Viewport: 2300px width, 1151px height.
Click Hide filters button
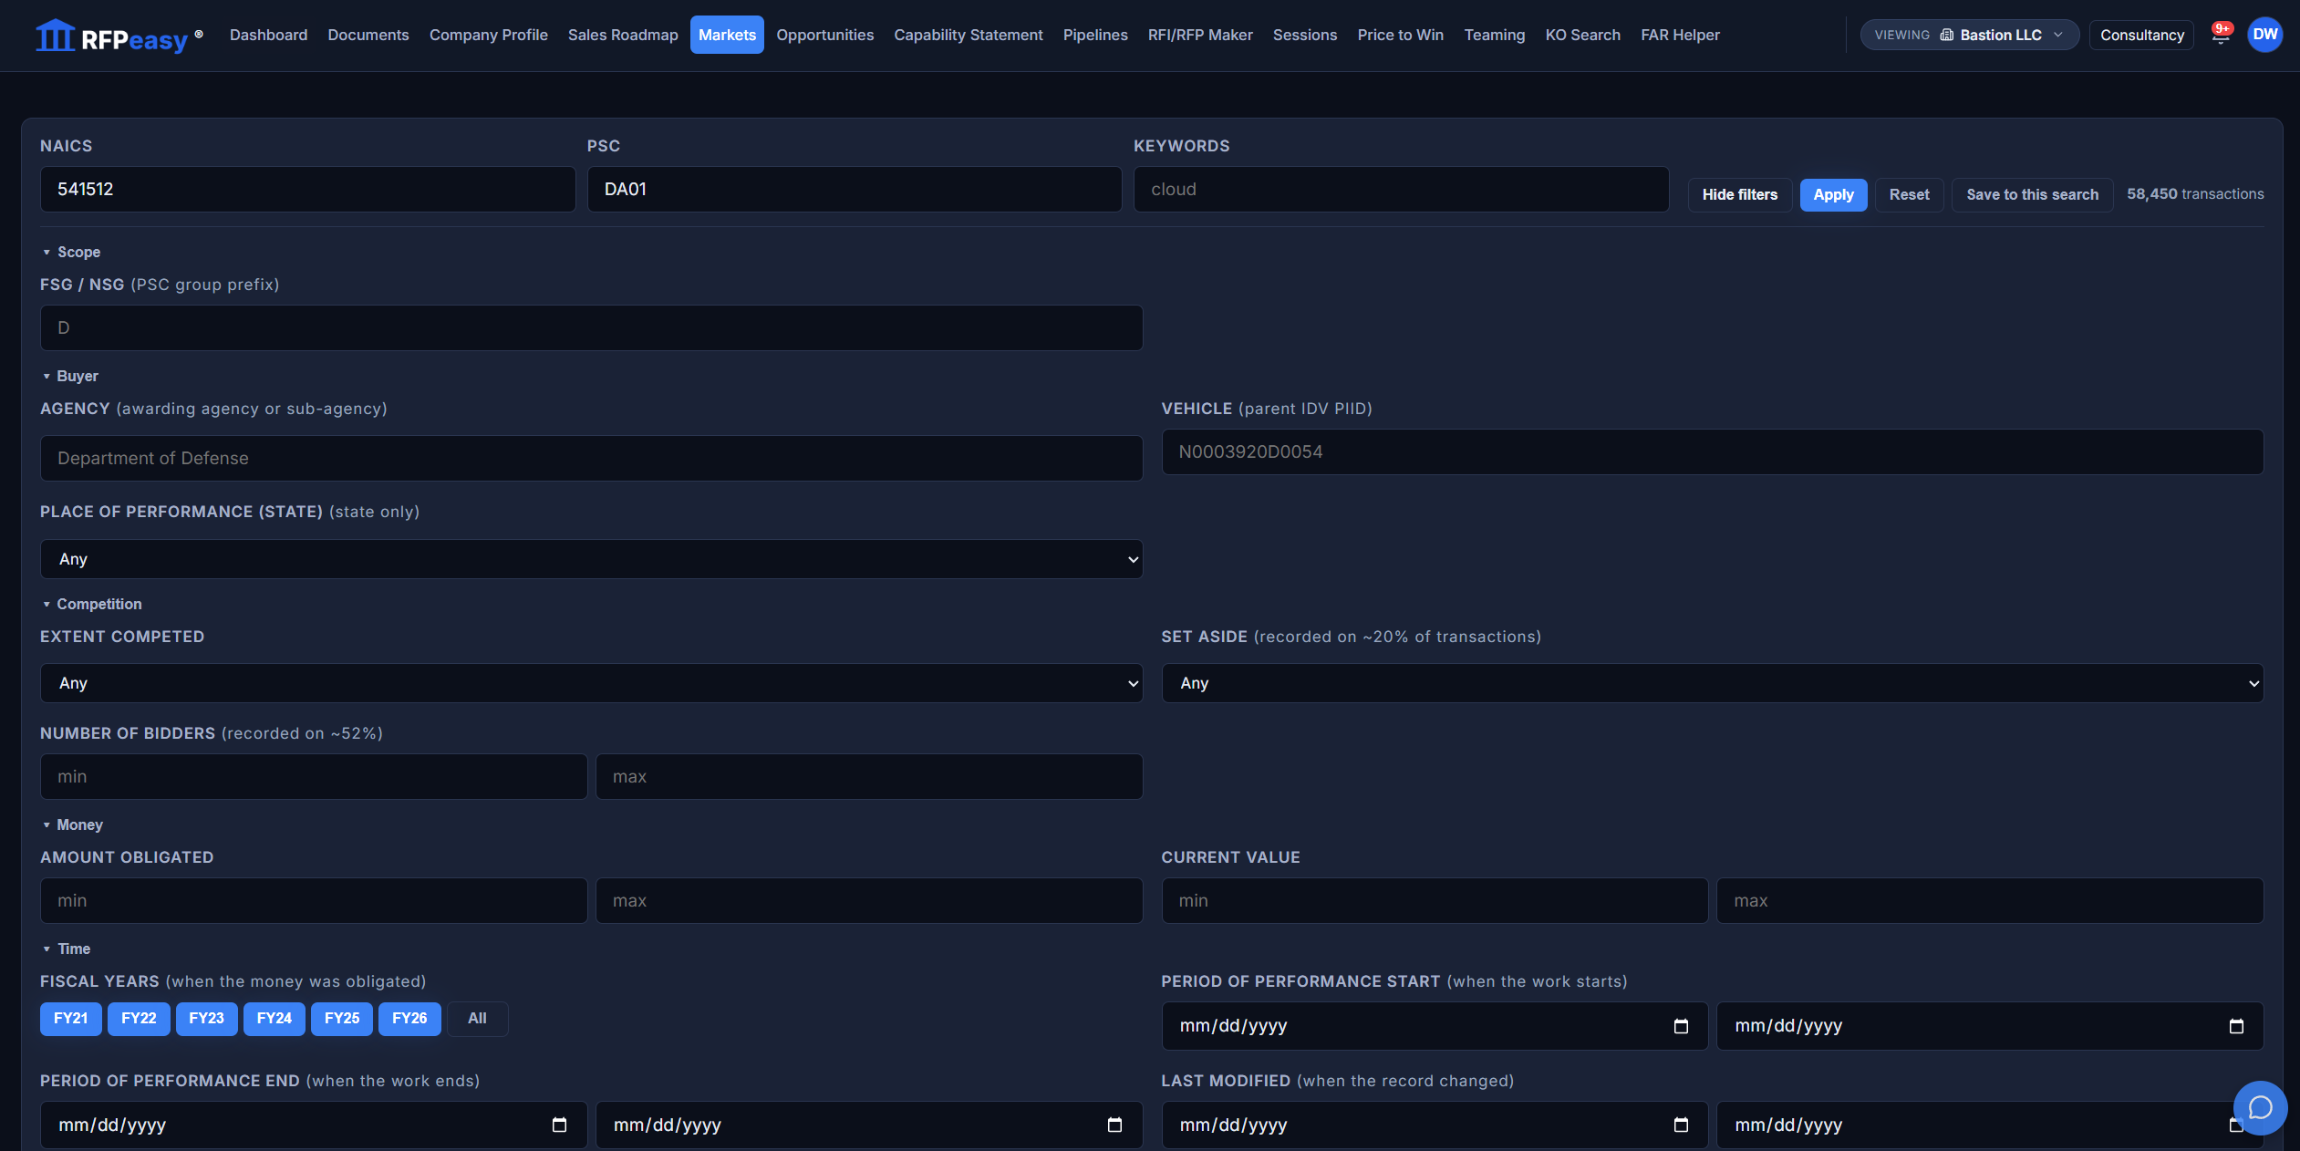click(1739, 194)
